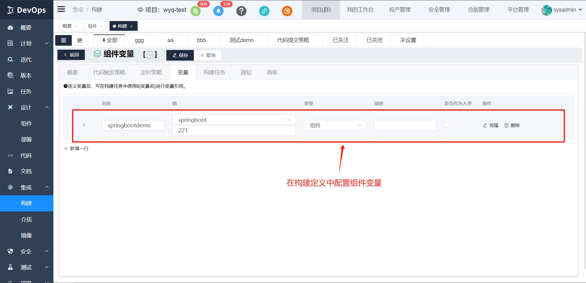Switch to the 通知 tab
586x283 pixels.
coord(246,73)
